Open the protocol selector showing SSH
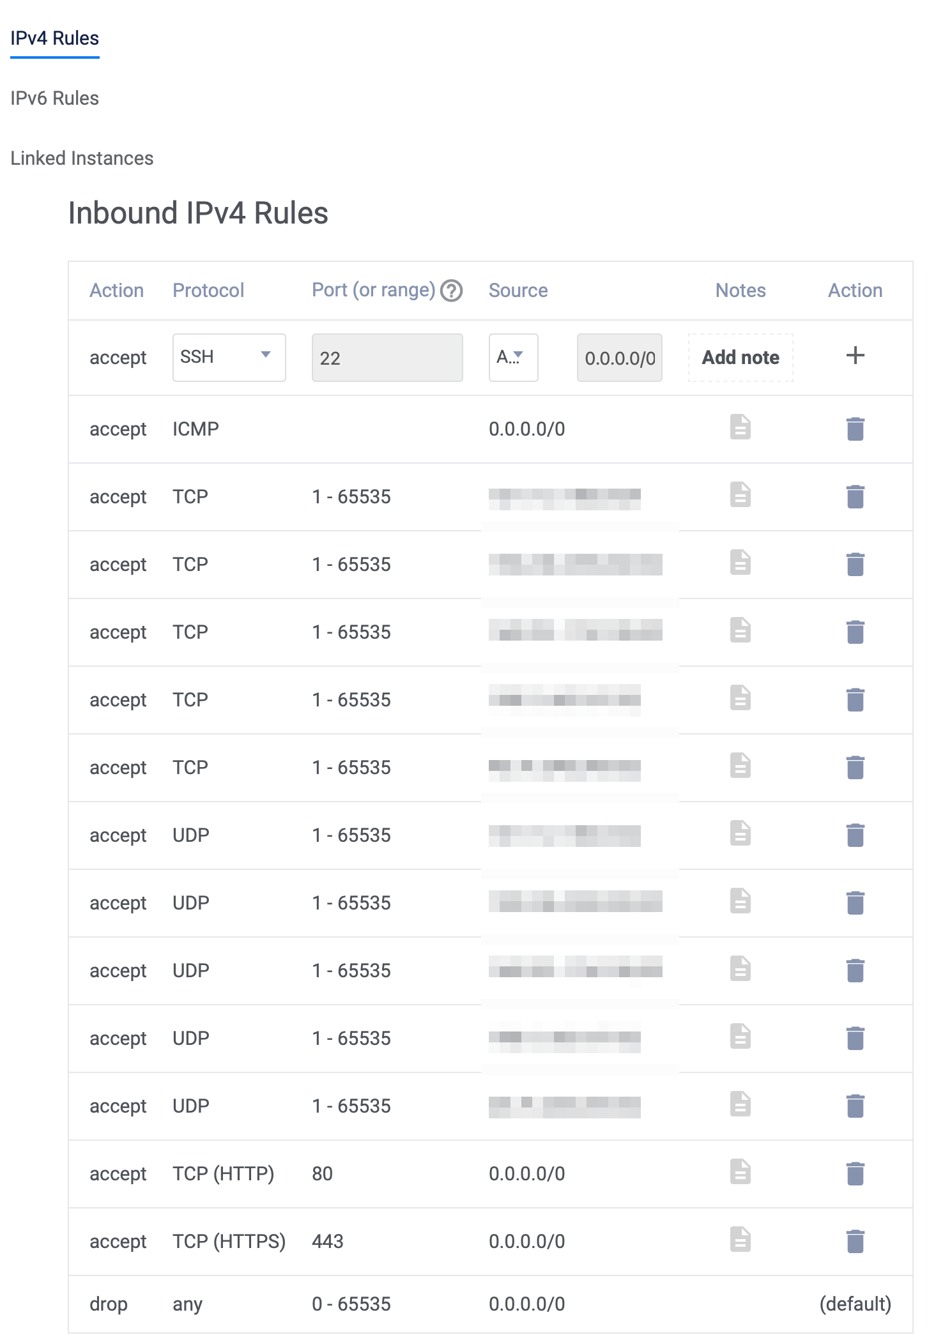This screenshot has width=952, height=1340. click(x=228, y=357)
